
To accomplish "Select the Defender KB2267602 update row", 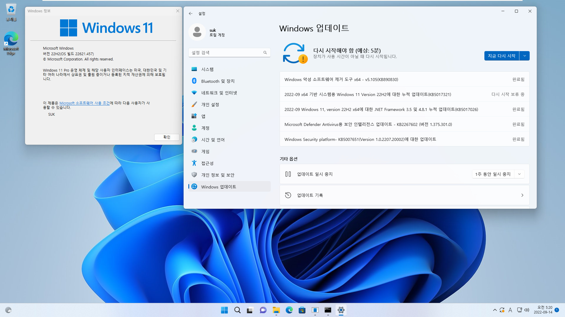I will (x=404, y=124).
